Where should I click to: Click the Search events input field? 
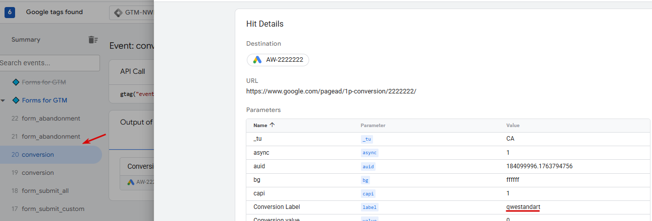point(49,63)
